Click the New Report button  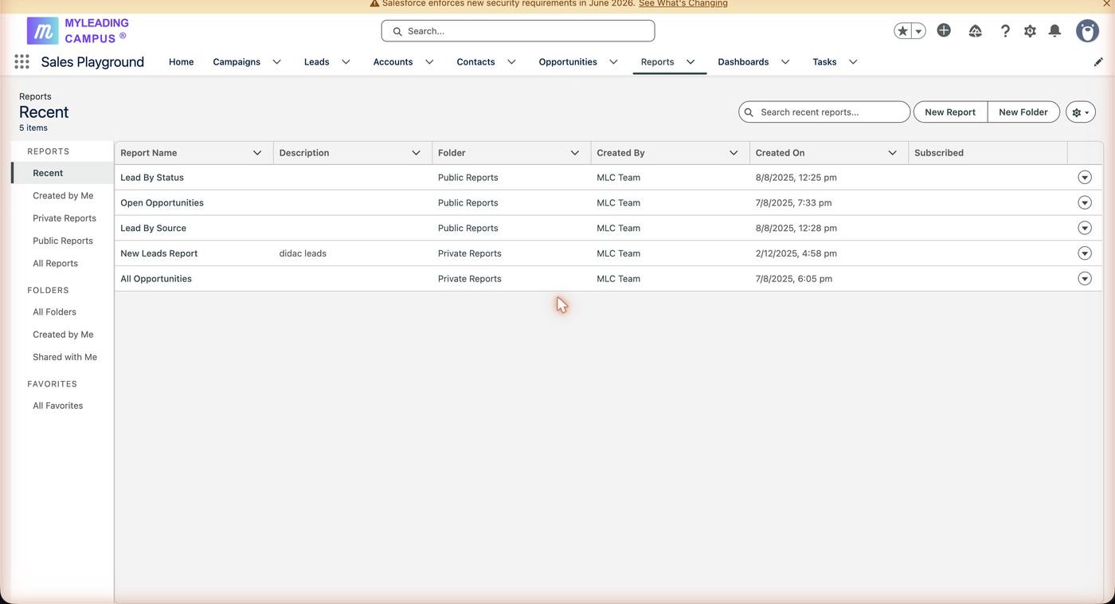point(950,112)
